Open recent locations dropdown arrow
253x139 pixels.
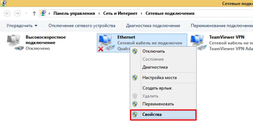click(26, 14)
